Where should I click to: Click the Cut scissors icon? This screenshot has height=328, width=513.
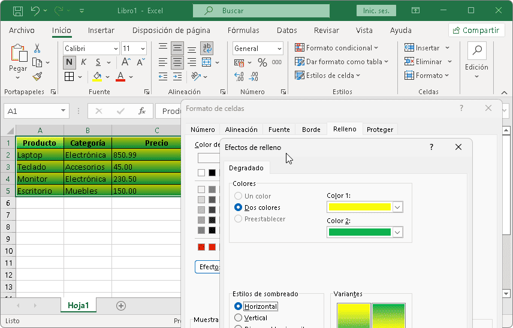click(x=37, y=49)
